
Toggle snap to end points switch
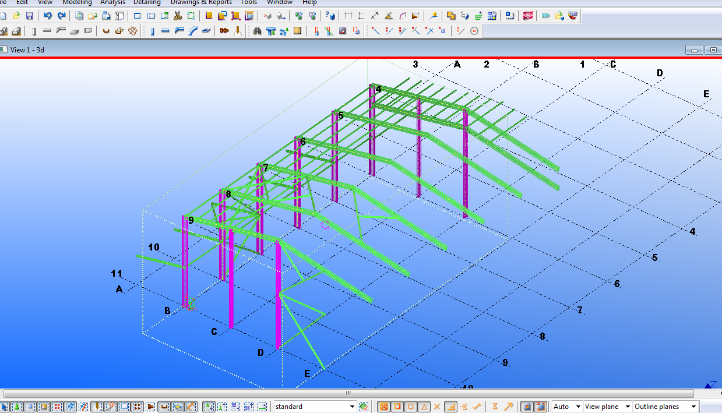pos(397,407)
